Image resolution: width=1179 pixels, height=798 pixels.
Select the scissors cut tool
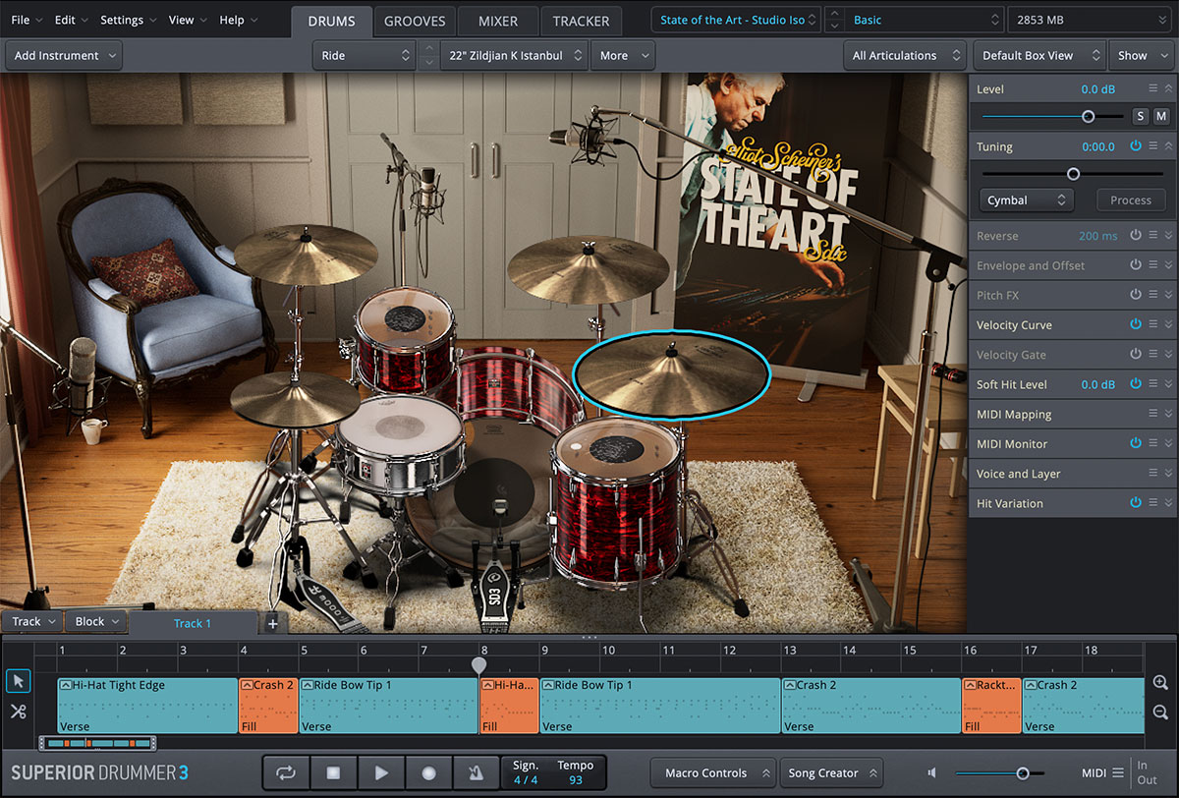[x=18, y=712]
